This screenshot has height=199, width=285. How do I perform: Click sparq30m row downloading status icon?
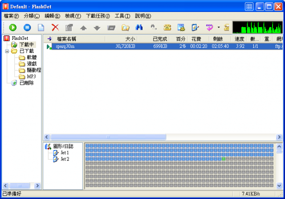[49, 47]
